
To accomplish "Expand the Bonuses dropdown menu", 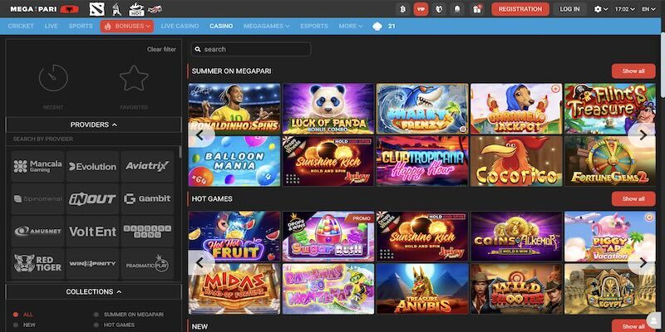I will 127,27.
